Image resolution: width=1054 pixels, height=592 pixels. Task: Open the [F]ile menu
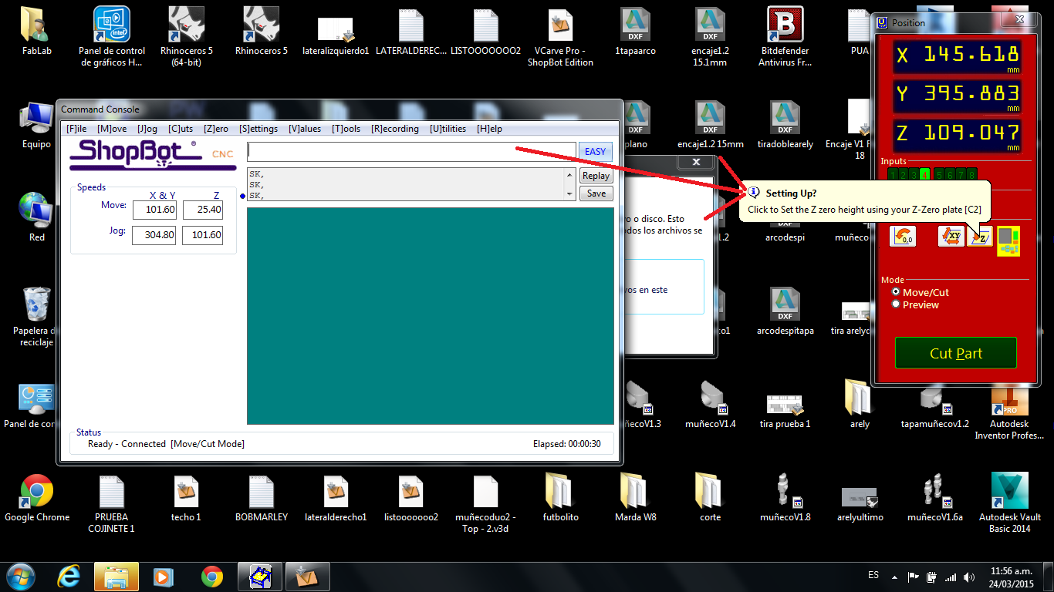tap(76, 129)
